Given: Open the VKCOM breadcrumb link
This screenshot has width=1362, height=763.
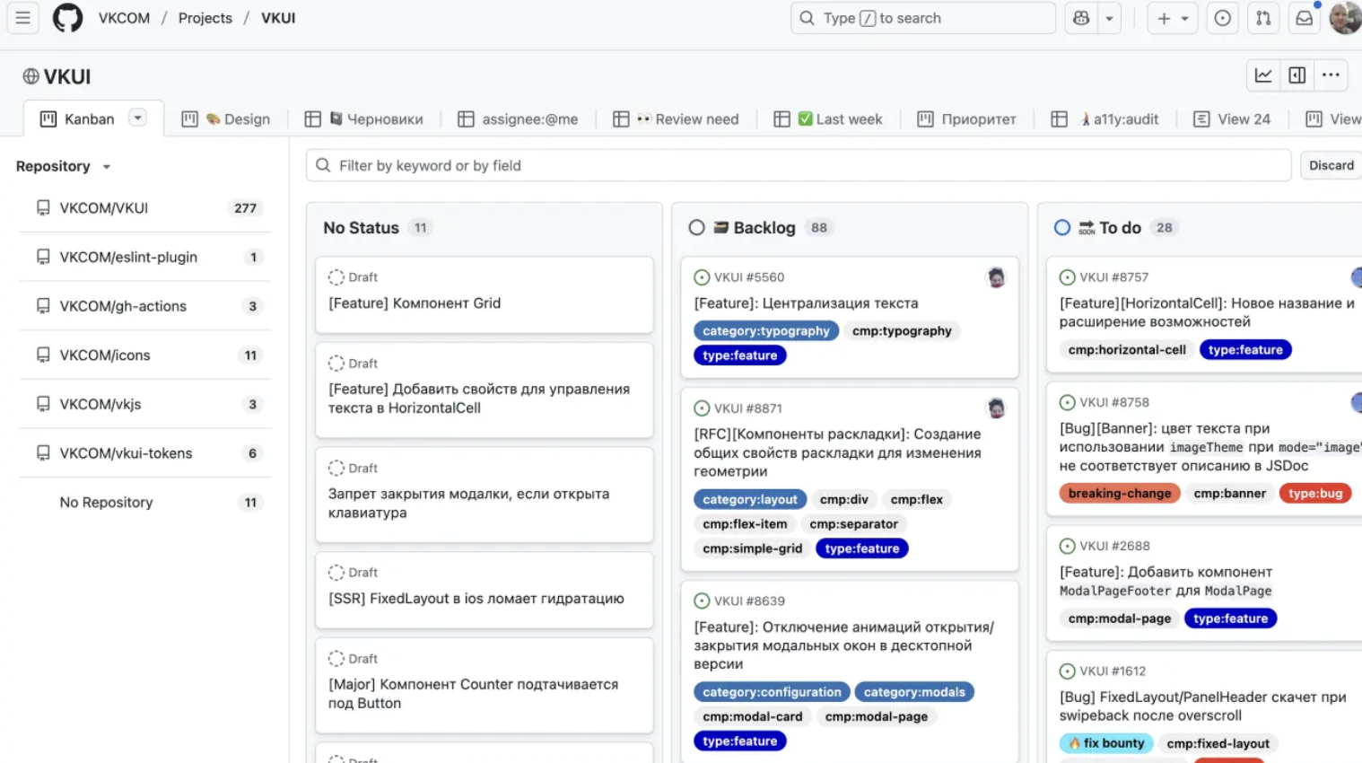Looking at the screenshot, I should coord(124,18).
